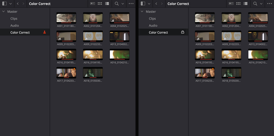Open search in right media pool
Image resolution: width=274 pixels, height=136 pixels.
(255, 4)
